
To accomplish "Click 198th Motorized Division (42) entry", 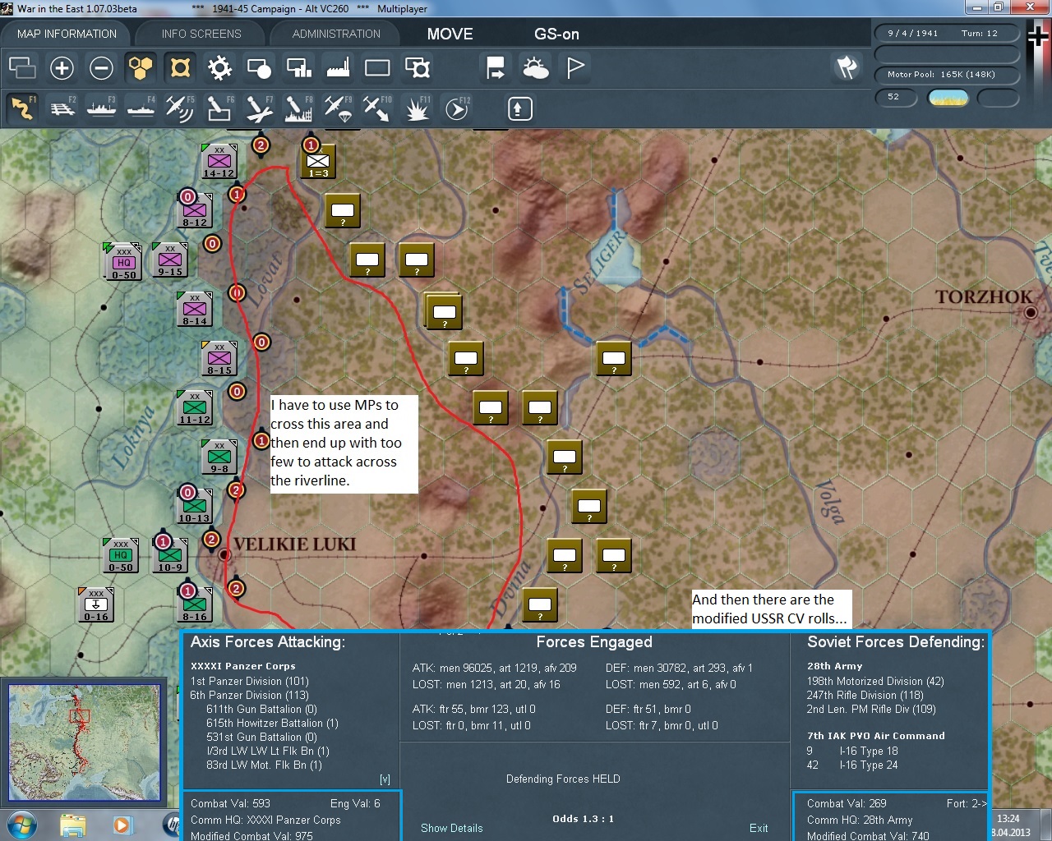I will (875, 681).
